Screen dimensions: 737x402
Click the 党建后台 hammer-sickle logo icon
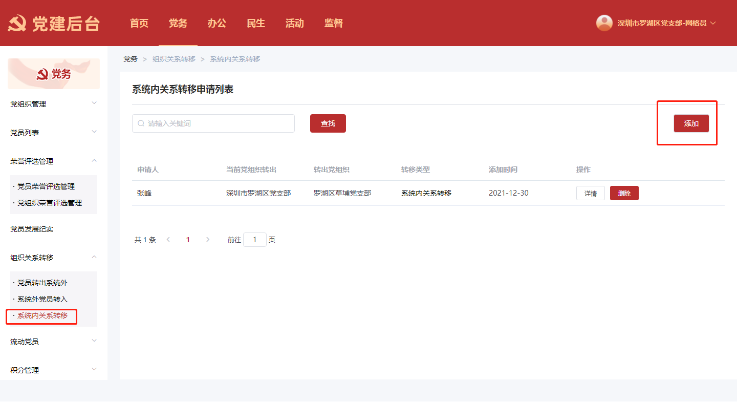[x=17, y=24]
